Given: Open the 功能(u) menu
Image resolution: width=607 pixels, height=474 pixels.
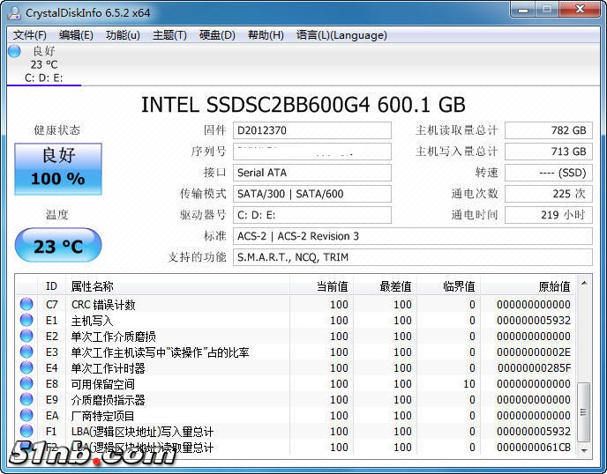Looking at the screenshot, I should tap(123, 35).
